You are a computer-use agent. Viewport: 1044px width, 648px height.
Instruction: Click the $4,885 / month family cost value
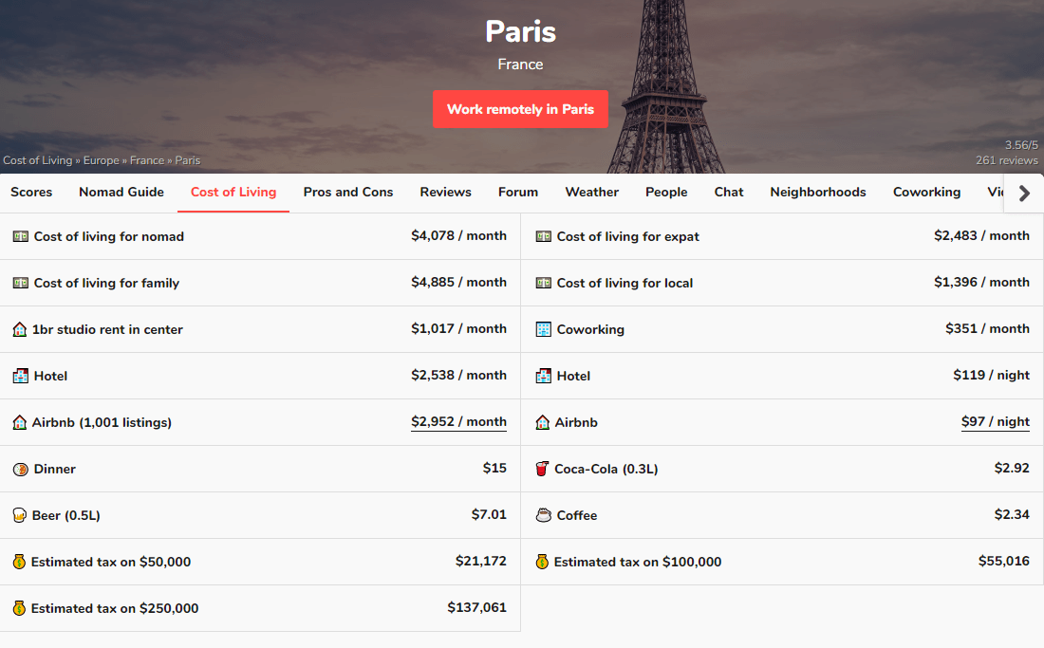[x=458, y=282]
